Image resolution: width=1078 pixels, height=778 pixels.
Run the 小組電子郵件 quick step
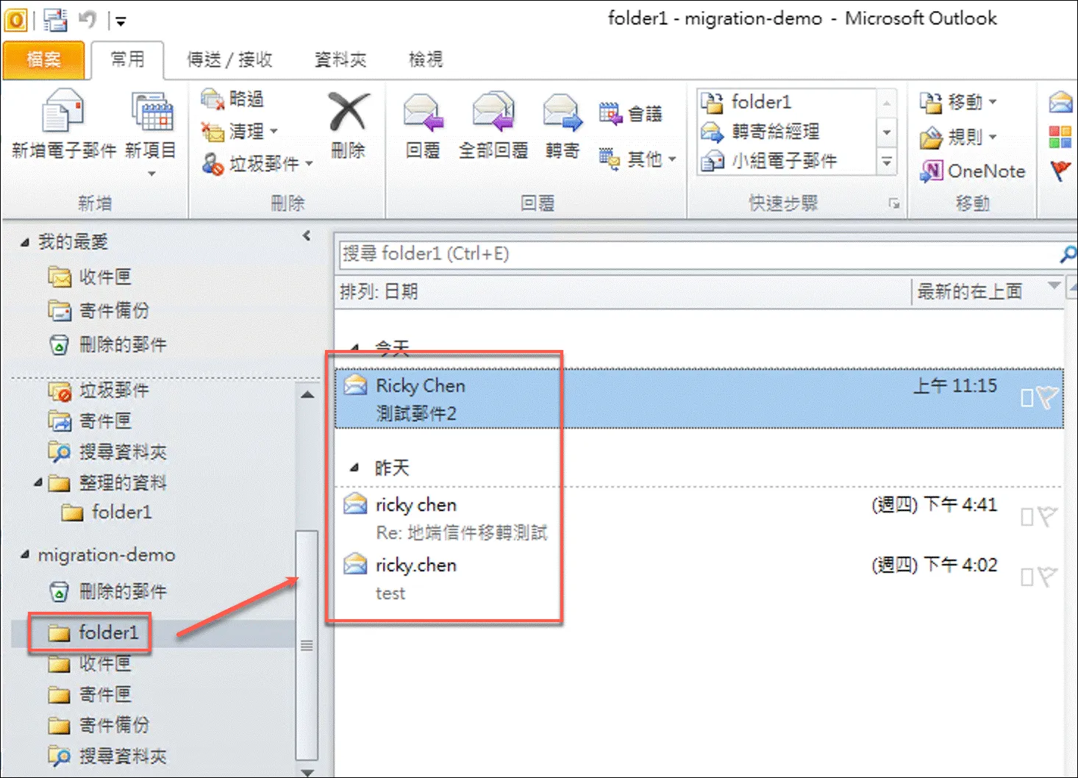(787, 160)
